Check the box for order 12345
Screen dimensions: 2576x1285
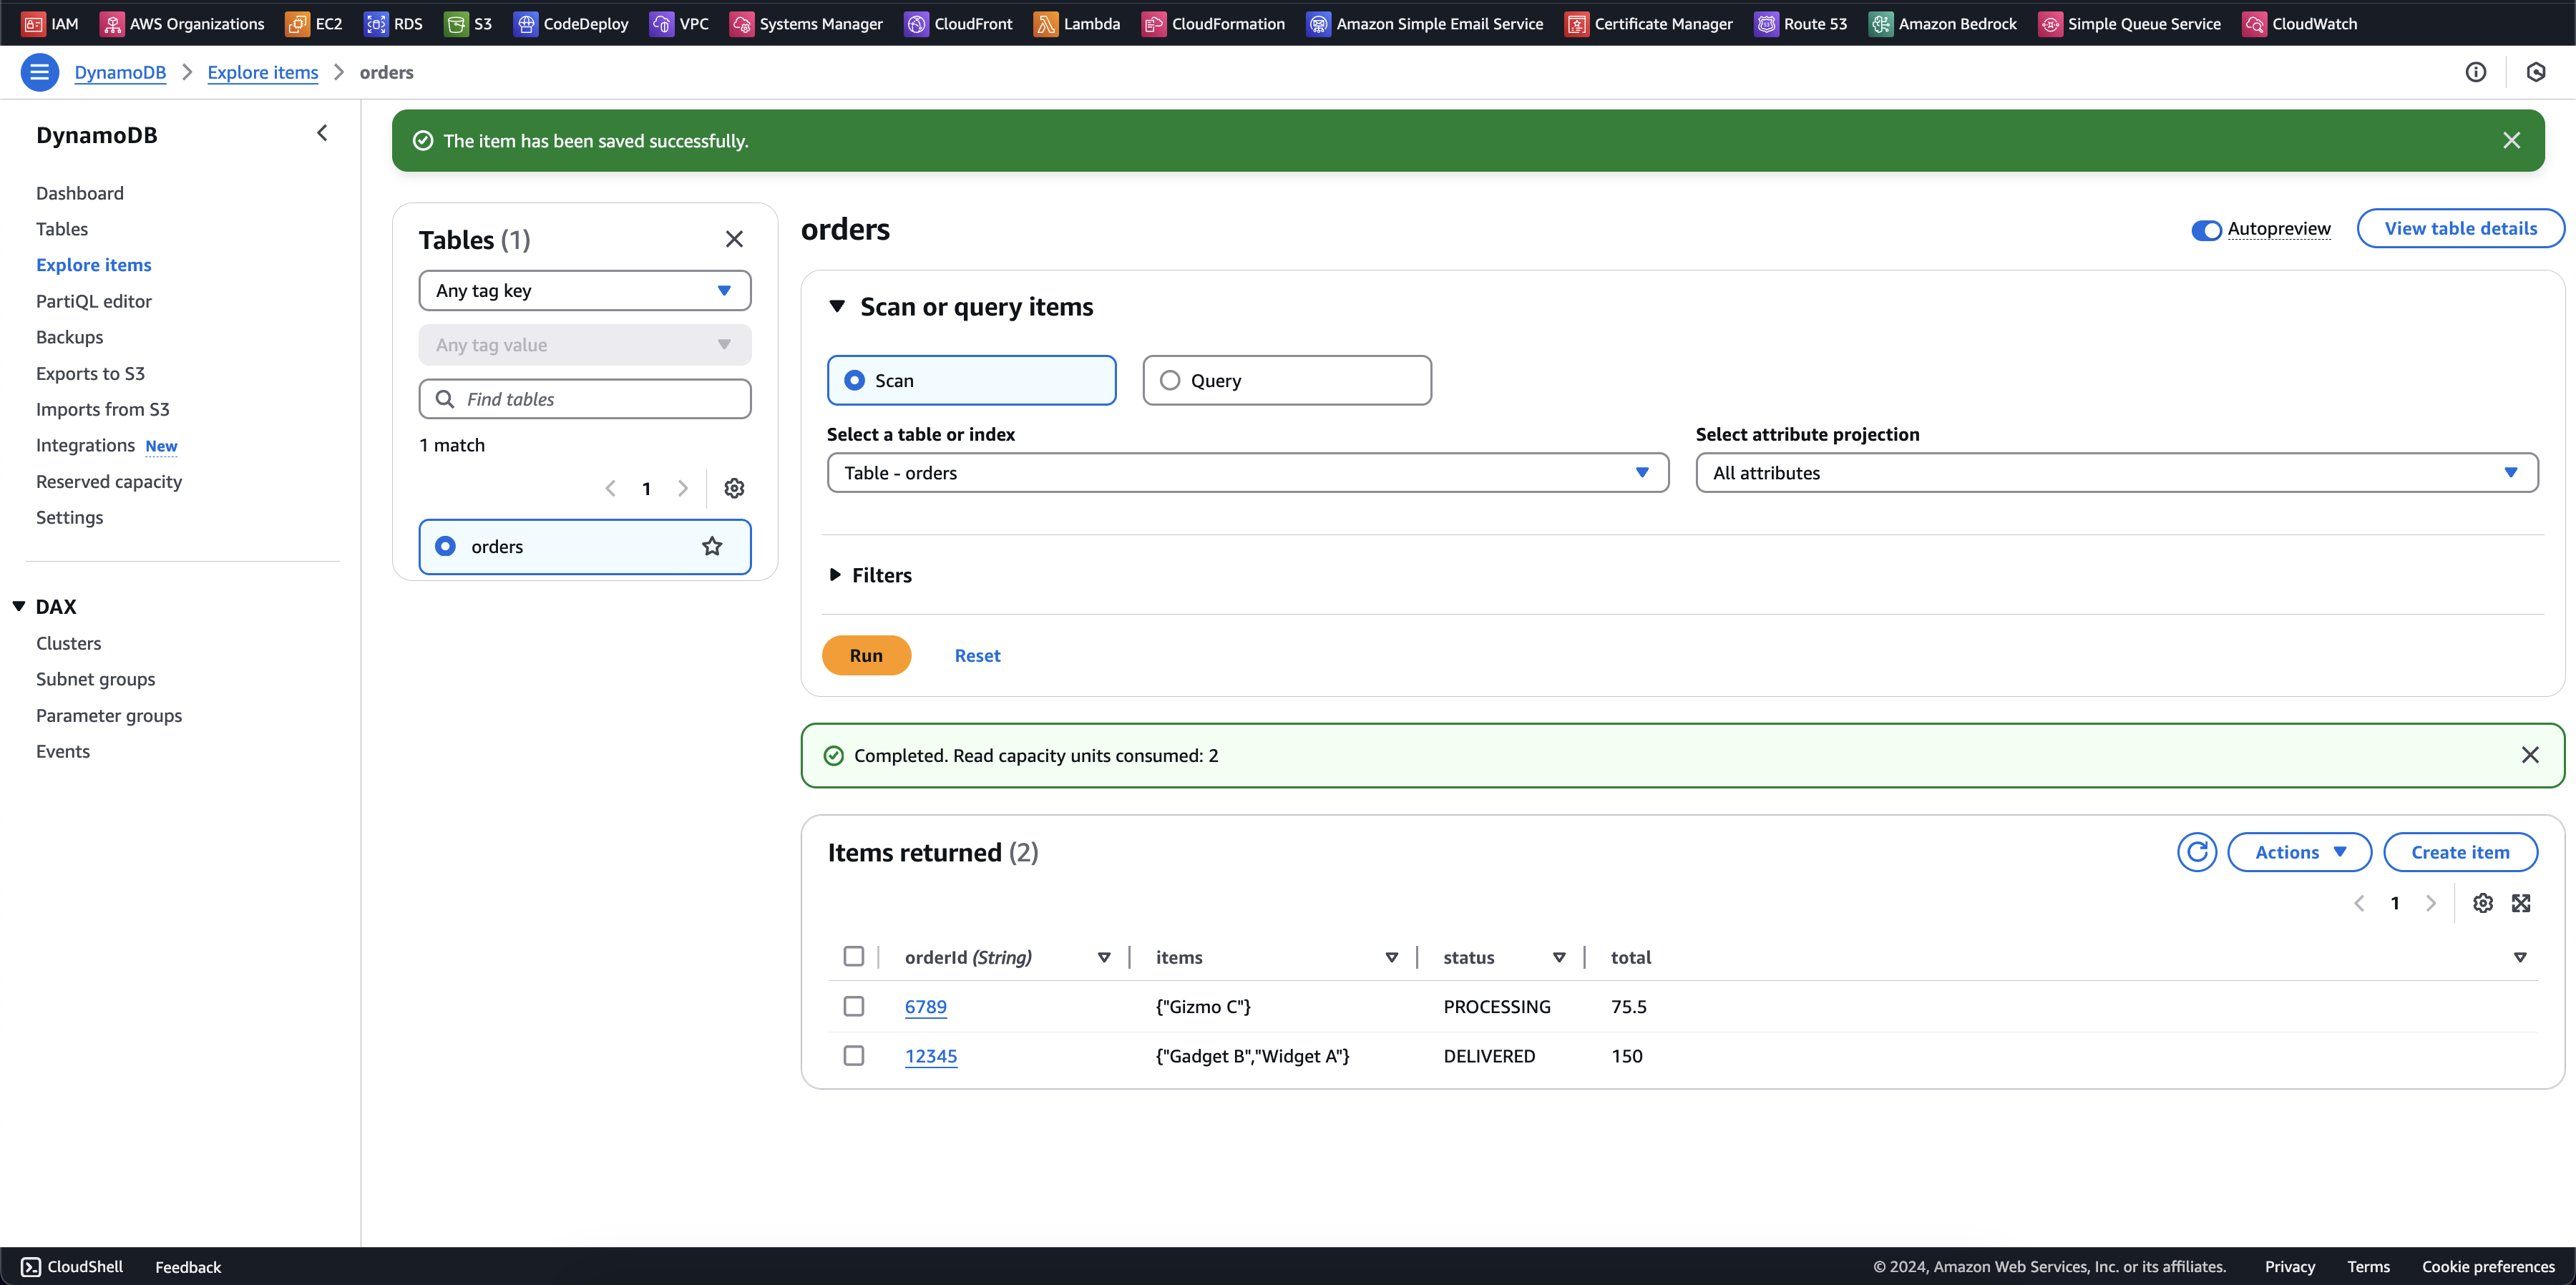[x=853, y=1055]
